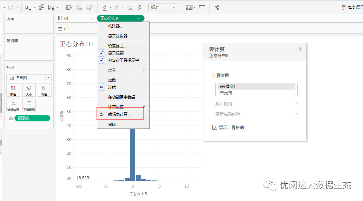The height and width of the screenshot is (201, 363).
Task: Click the Detail (详细信息) marks option
Action: tap(13, 104)
